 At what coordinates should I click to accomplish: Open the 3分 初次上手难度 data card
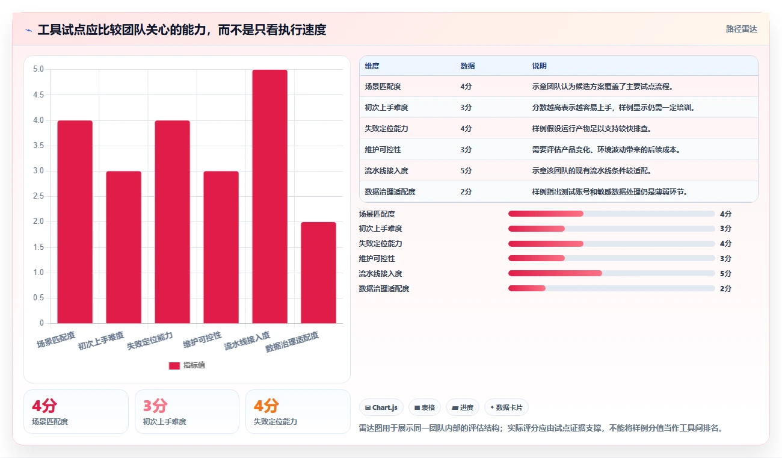point(187,412)
